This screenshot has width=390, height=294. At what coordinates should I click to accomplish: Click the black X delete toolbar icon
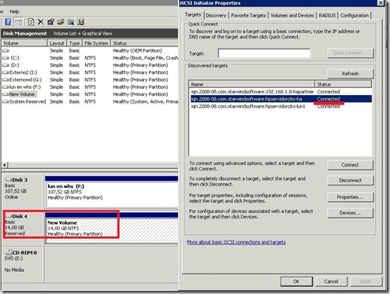(x=40, y=22)
